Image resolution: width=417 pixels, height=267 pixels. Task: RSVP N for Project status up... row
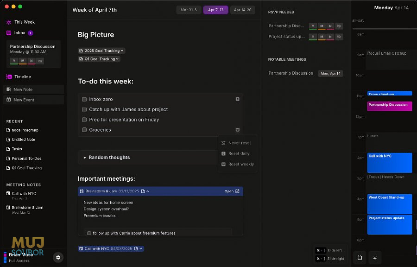coord(330,37)
